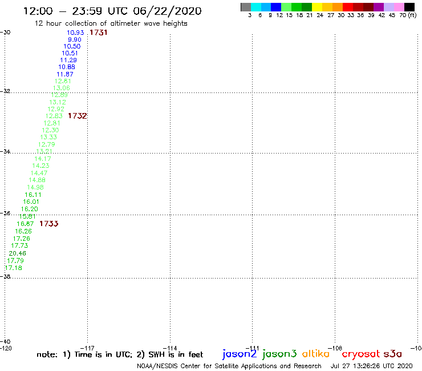The image size is (422, 371).
Task: Click the wave height value 14.88
Action: pos(37,180)
